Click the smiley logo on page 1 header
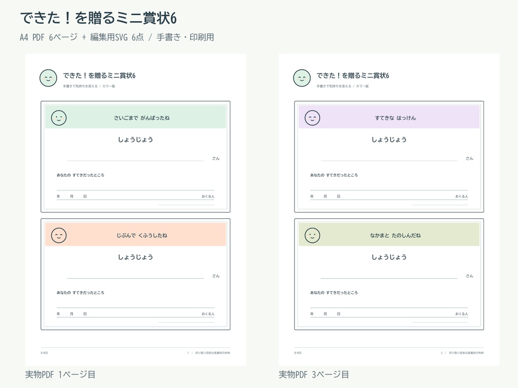 click(48, 78)
